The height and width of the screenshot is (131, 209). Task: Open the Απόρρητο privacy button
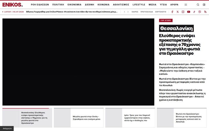click(x=7, y=128)
